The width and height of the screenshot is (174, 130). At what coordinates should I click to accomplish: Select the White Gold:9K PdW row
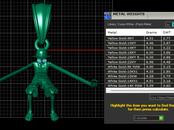click(x=140, y=67)
